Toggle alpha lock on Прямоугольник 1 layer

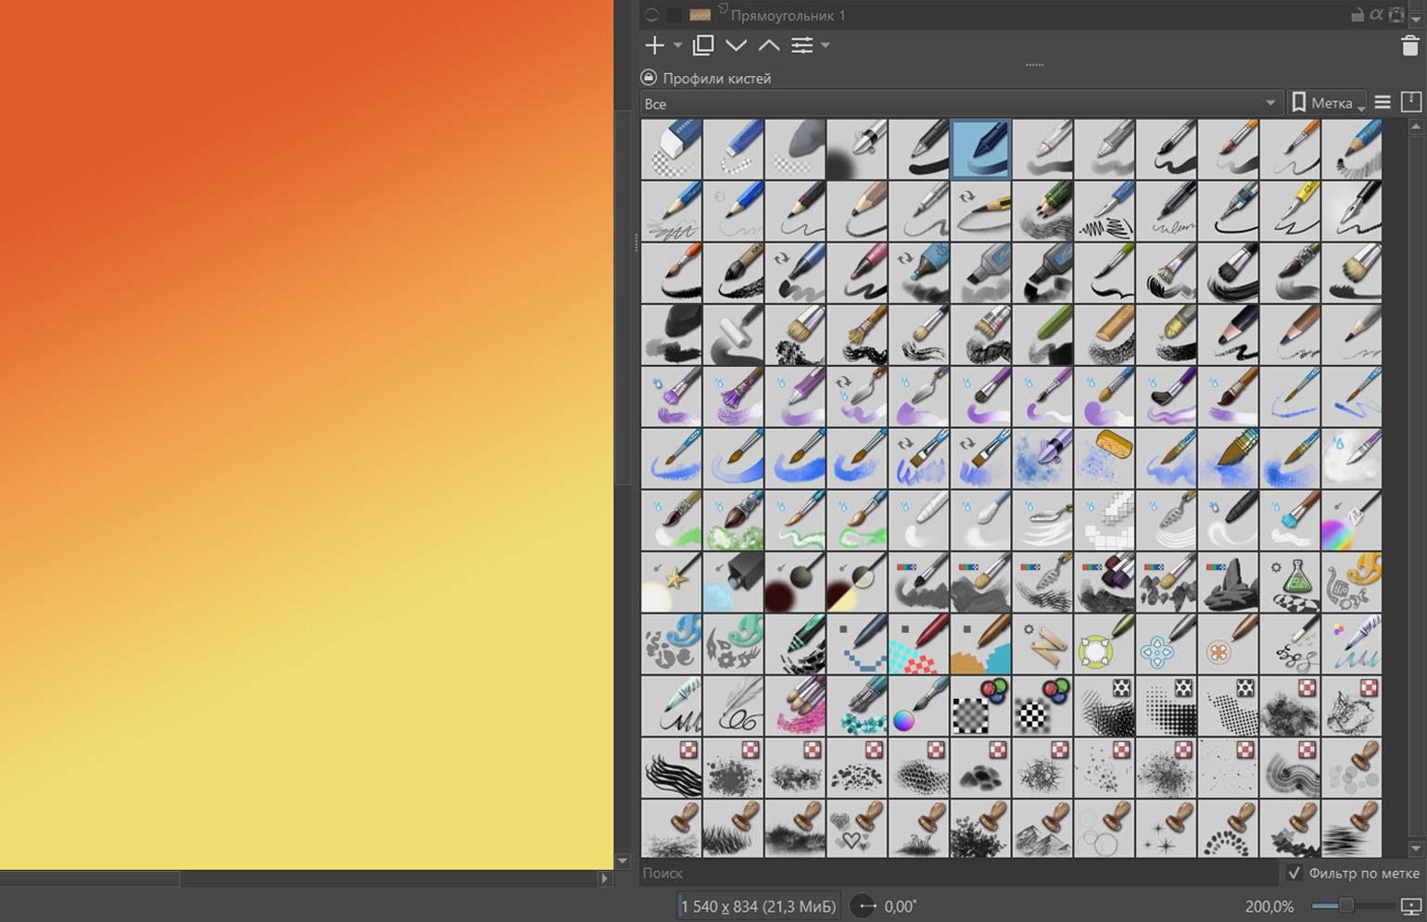point(1376,15)
